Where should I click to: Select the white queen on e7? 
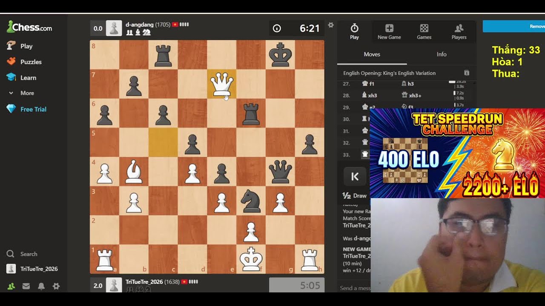[222, 84]
